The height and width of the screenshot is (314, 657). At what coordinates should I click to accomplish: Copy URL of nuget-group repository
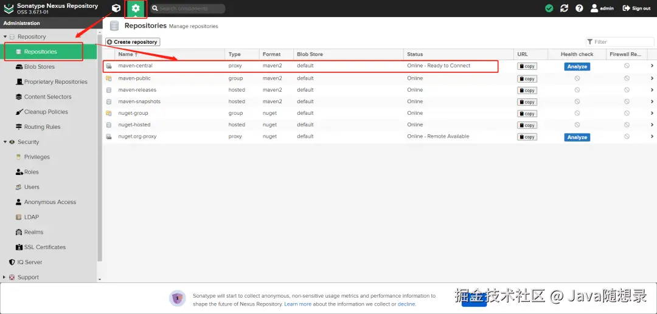527,114
